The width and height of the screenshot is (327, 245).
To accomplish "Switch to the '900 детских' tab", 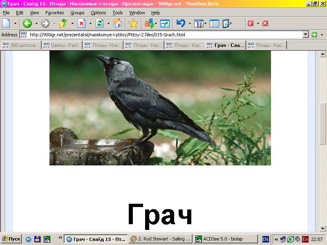I will [21, 45].
